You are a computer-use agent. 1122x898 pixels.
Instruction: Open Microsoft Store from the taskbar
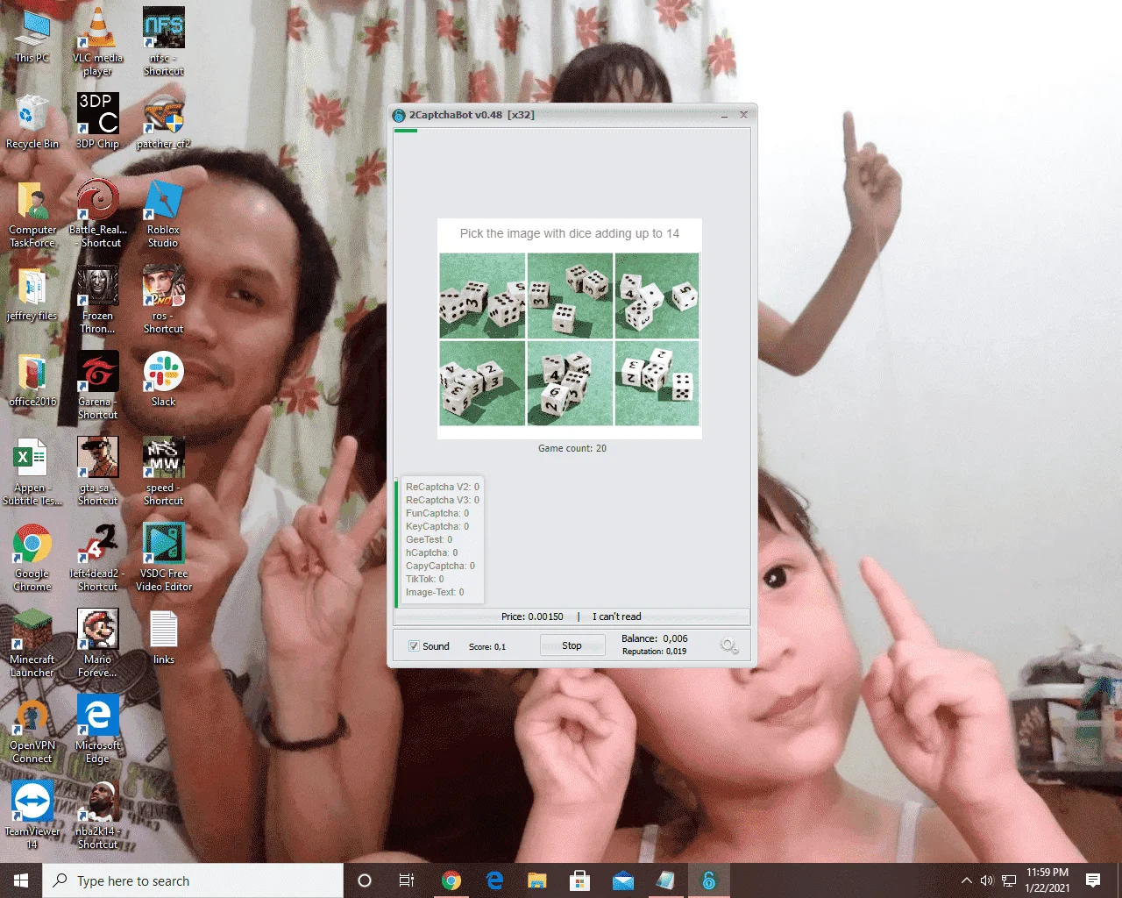(580, 880)
